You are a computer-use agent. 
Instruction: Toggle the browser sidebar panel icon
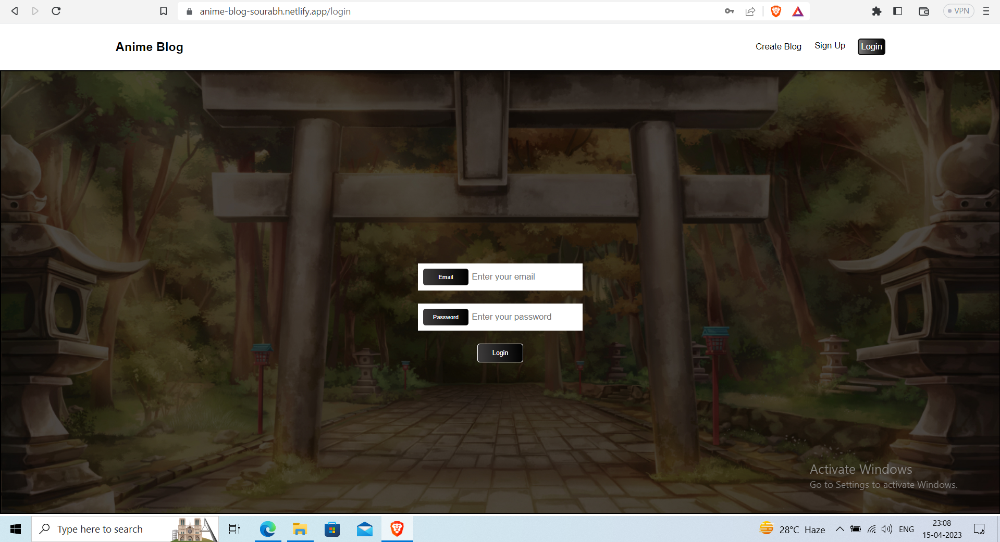[897, 11]
